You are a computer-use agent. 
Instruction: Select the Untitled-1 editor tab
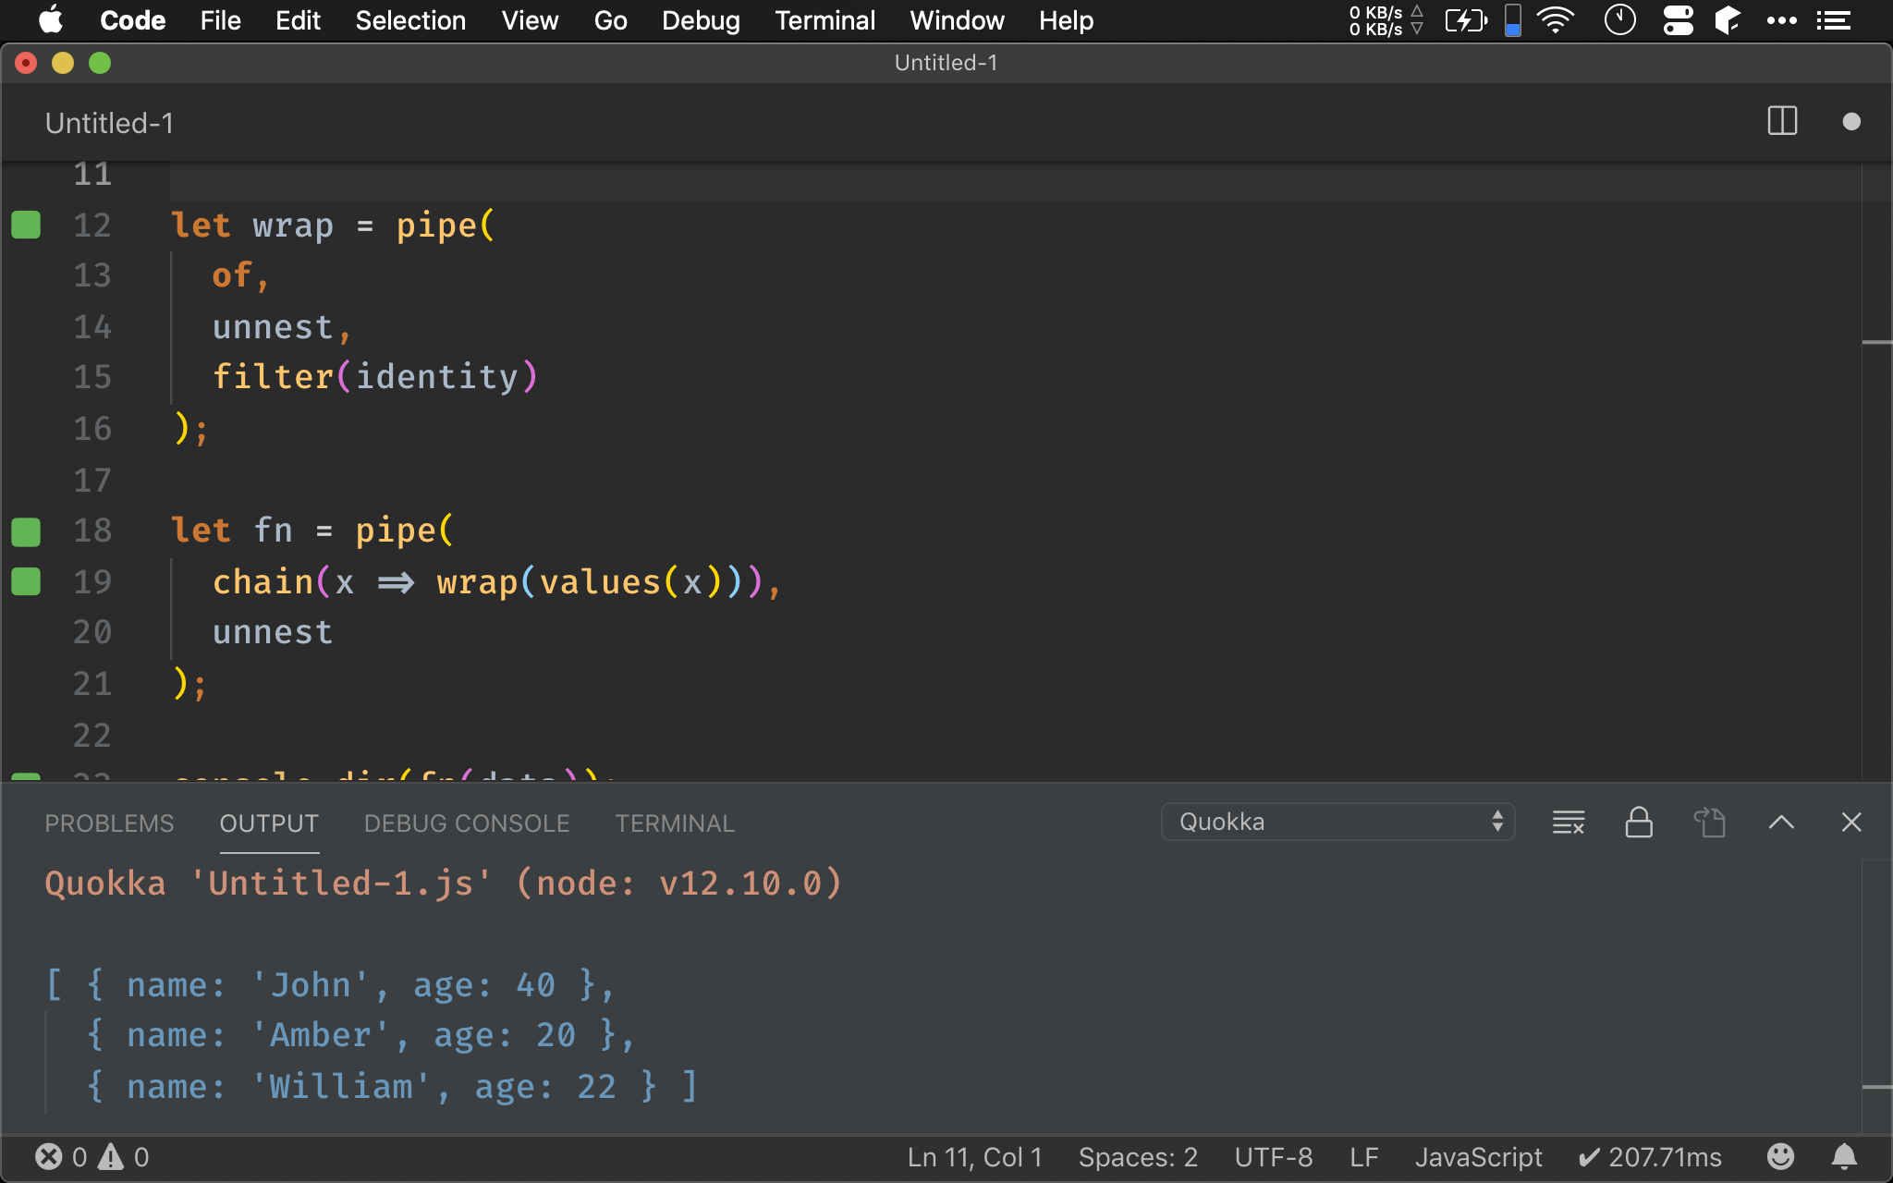(x=109, y=123)
